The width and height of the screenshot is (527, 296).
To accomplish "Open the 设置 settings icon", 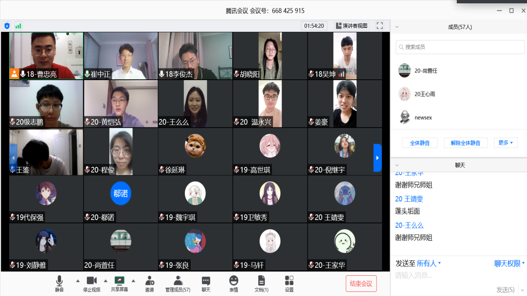I will 289,284.
